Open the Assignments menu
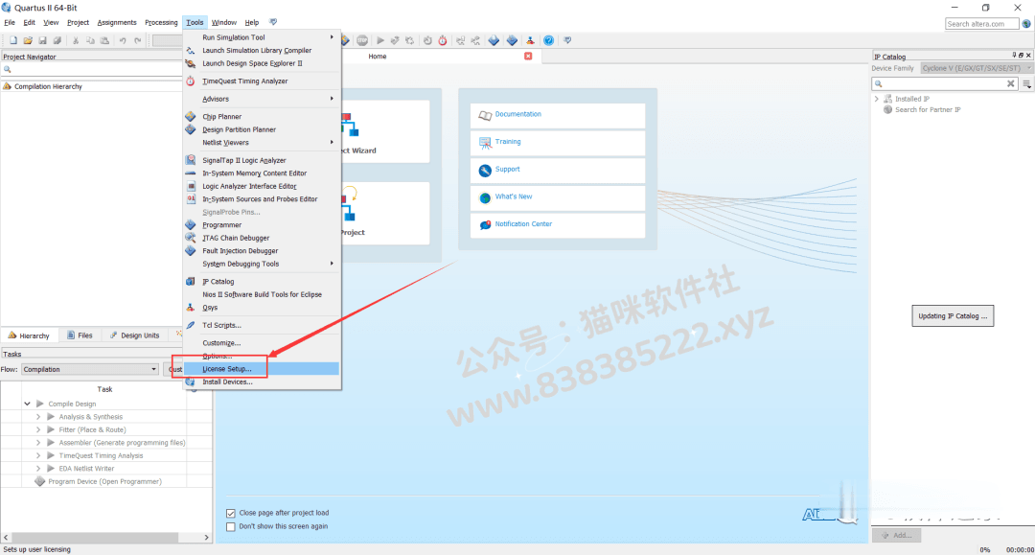The image size is (1035, 555). [x=117, y=22]
